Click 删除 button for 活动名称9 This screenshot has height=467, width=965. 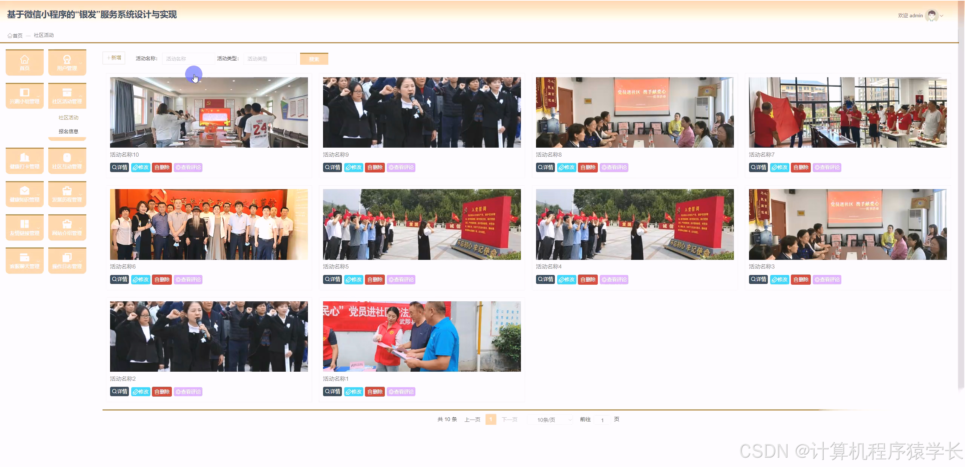(x=375, y=168)
